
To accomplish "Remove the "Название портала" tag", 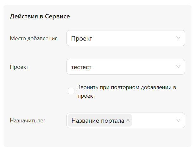I will 128,121.
